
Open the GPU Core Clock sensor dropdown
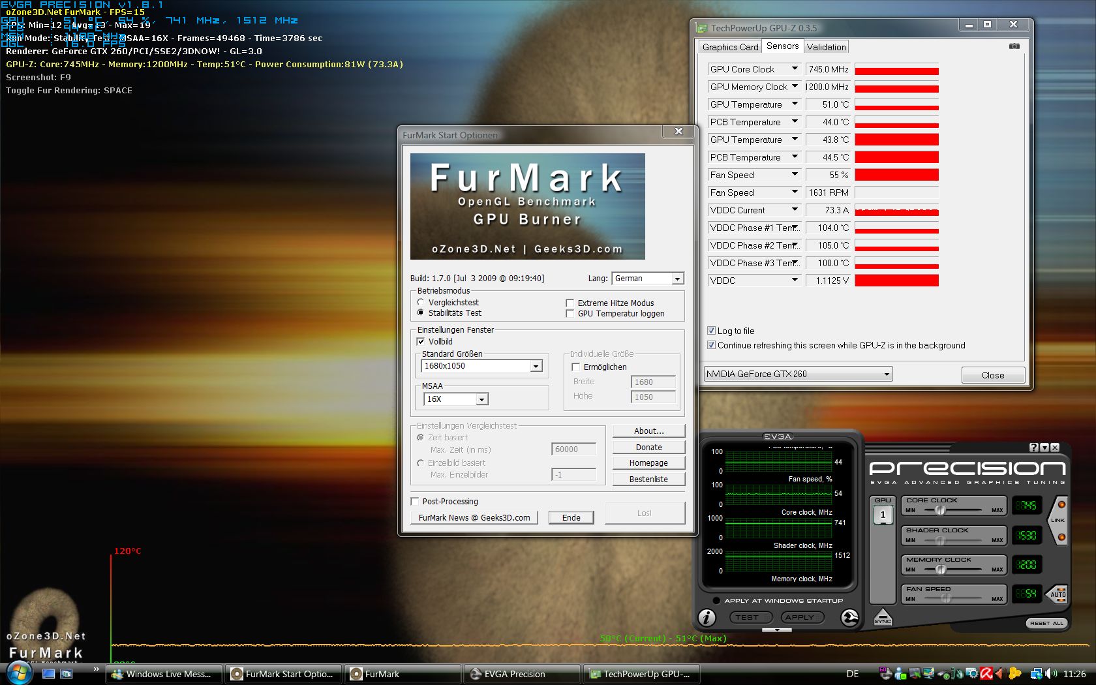(x=754, y=69)
